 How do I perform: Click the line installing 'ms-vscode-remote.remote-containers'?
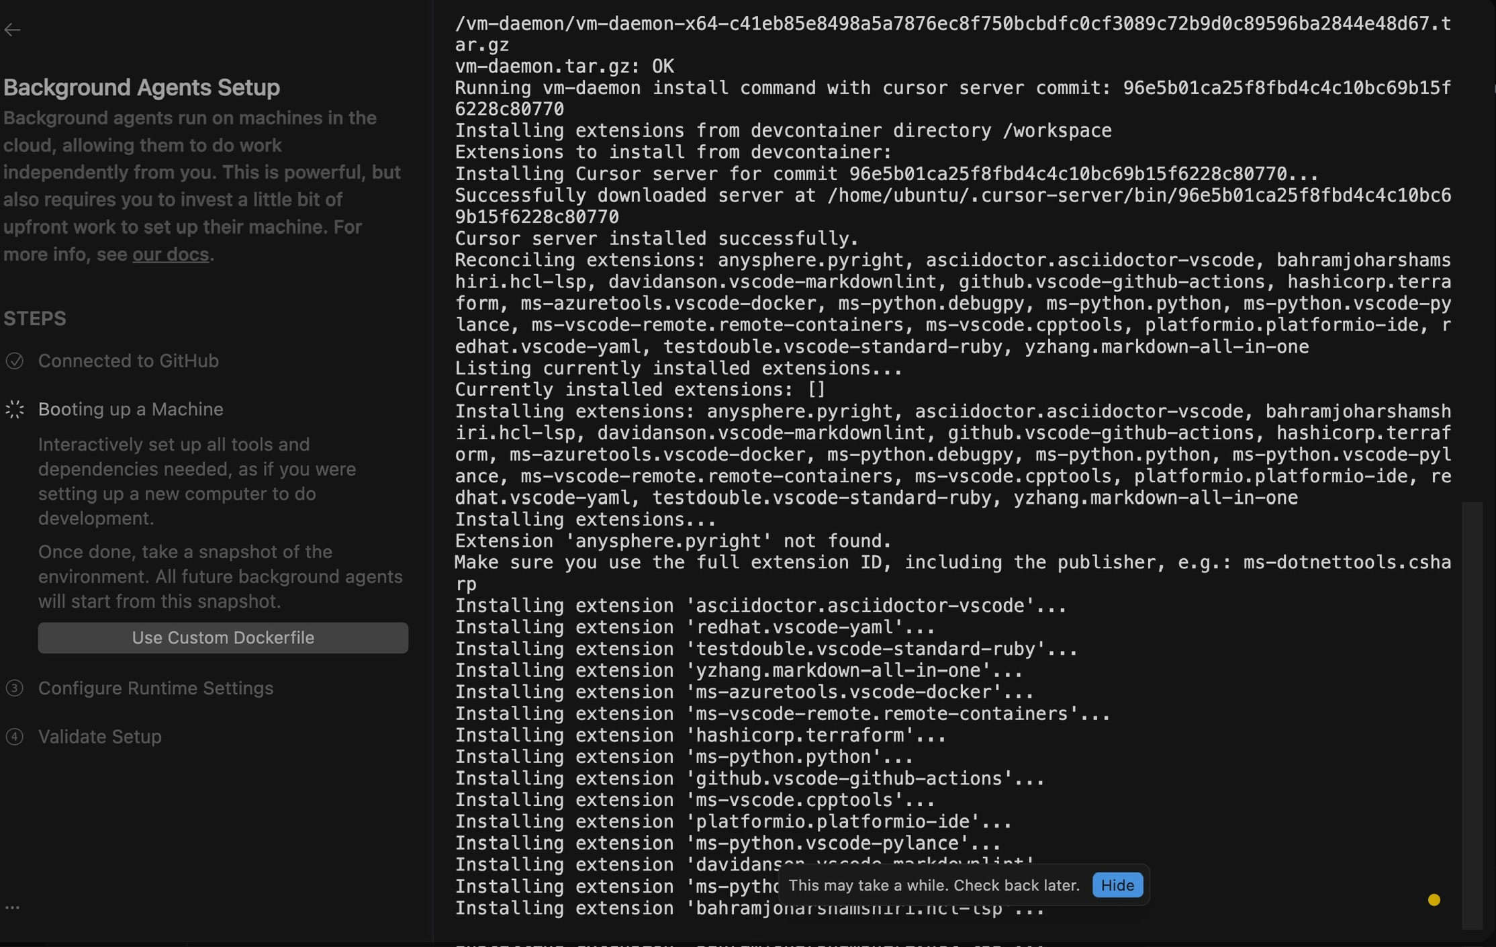coord(783,713)
